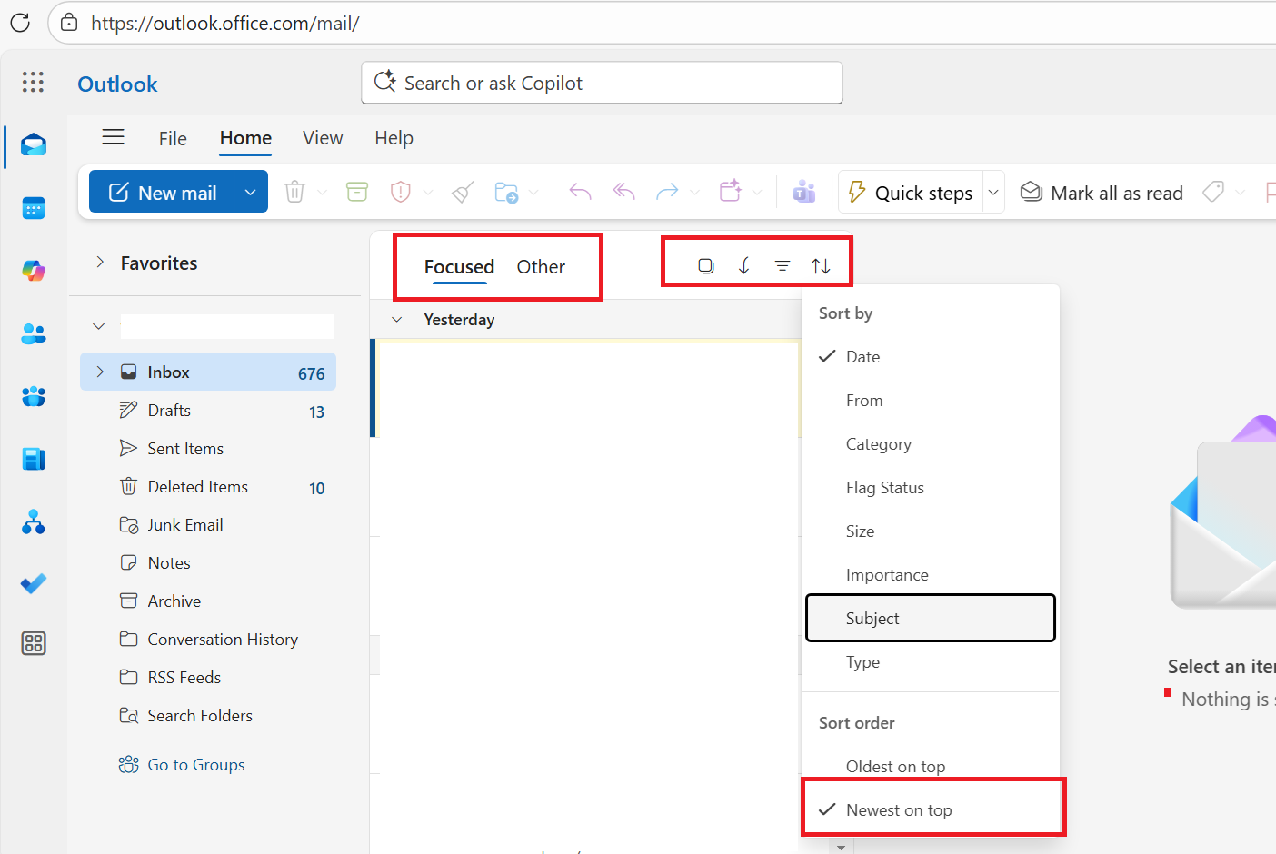Click the Mark all as read button

[x=1102, y=192]
